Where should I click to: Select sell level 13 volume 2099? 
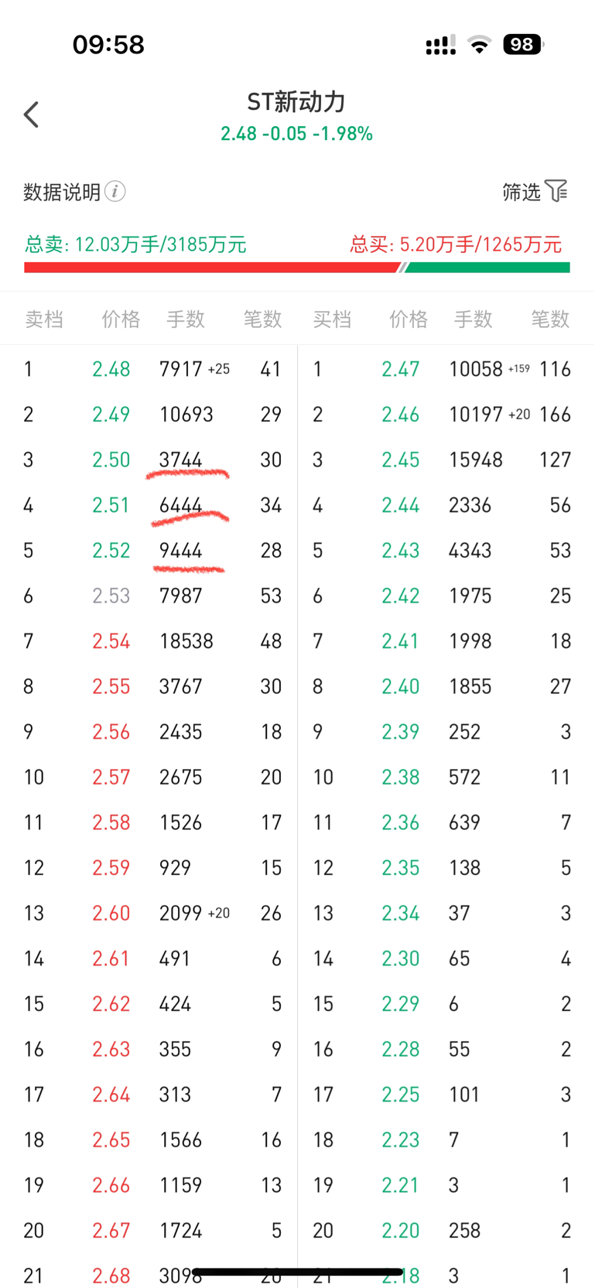181,914
